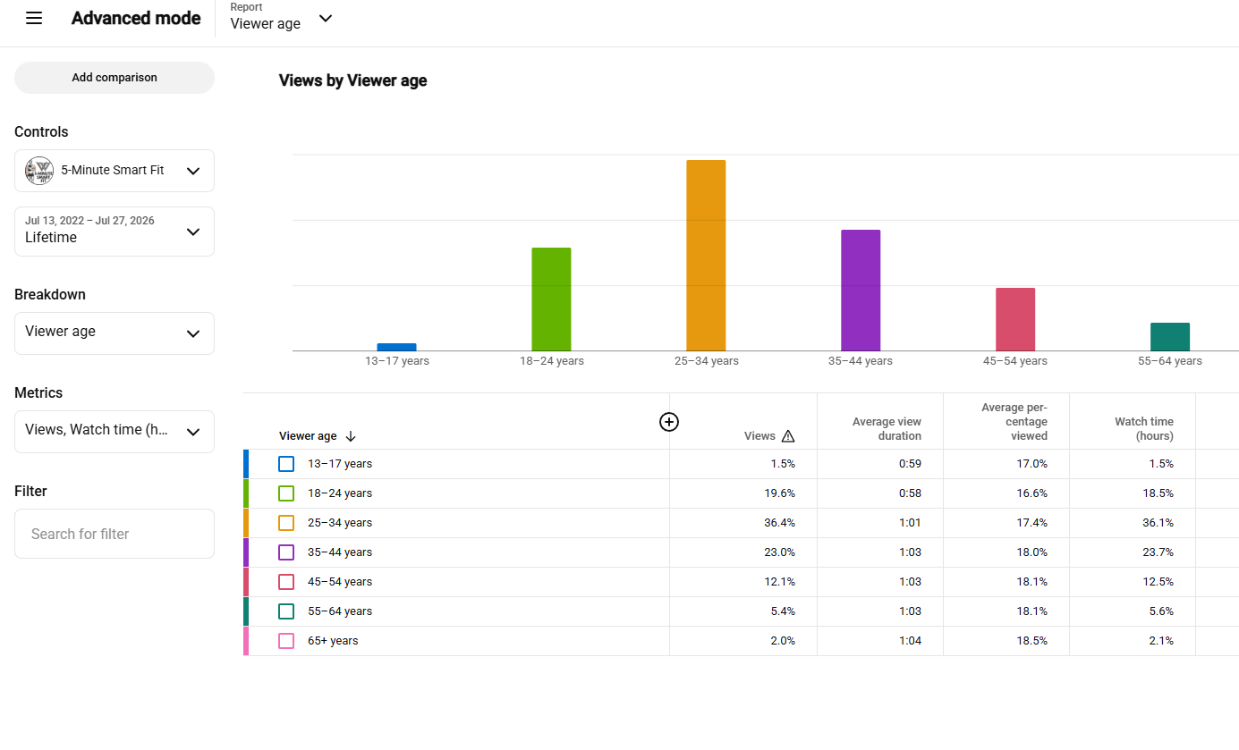Open the Metrics selection dropdown
The width and height of the screenshot is (1239, 750).
(x=115, y=432)
